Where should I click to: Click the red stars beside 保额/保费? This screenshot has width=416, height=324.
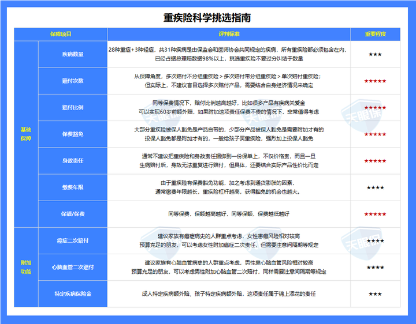pyautogui.click(x=374, y=214)
